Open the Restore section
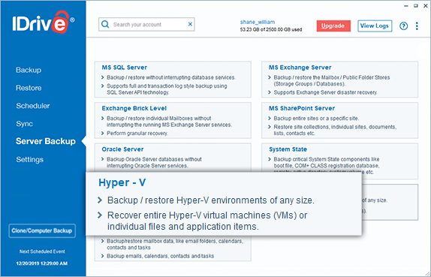Screen dimensions: 431x277 pos(29,88)
